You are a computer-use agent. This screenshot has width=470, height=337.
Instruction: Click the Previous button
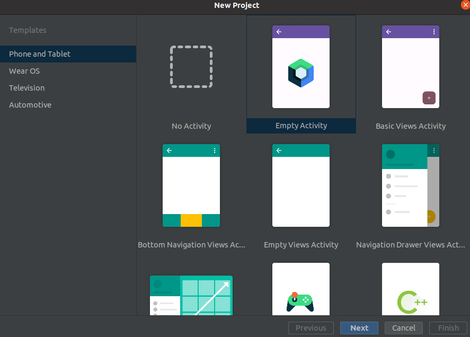311,328
